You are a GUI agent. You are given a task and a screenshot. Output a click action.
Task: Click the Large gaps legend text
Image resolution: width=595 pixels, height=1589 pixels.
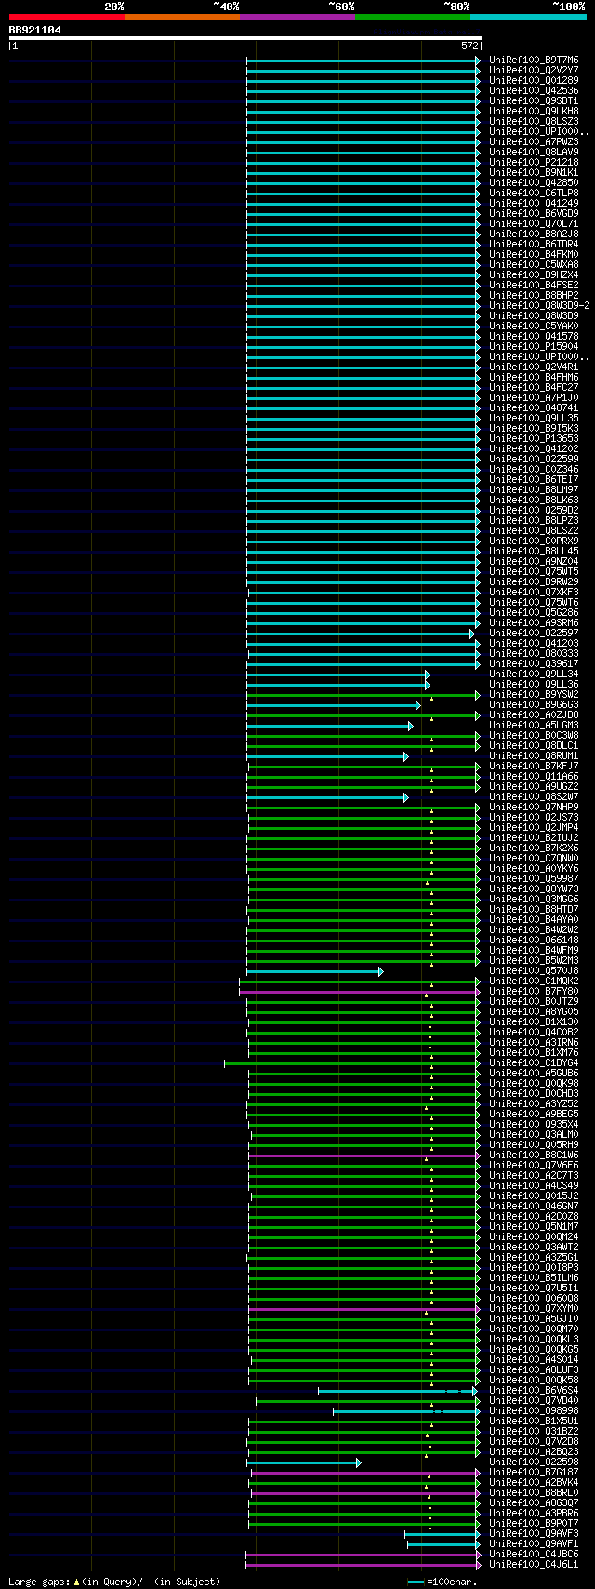point(114,1582)
